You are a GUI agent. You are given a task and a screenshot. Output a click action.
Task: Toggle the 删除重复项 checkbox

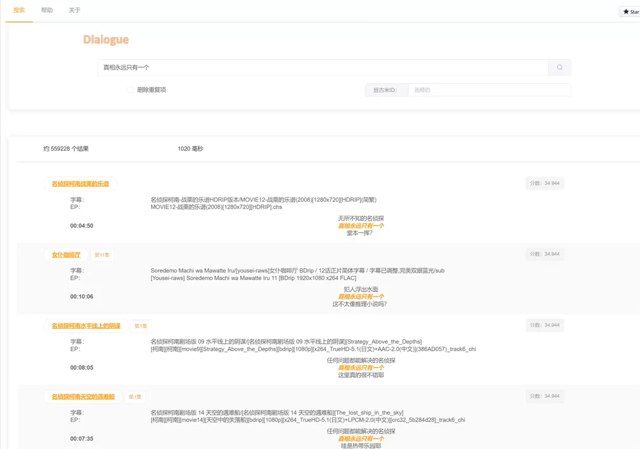(x=131, y=90)
